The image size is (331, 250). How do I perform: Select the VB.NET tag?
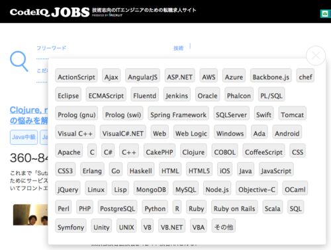tap(171, 226)
